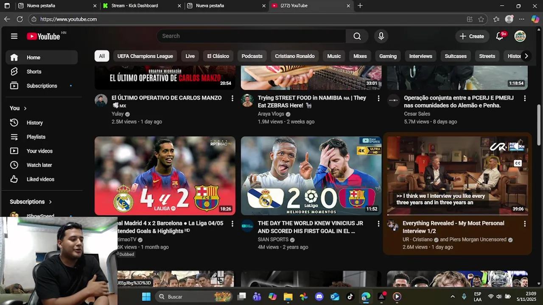Open browser profile icon
The image size is (543, 305).
click(509, 19)
